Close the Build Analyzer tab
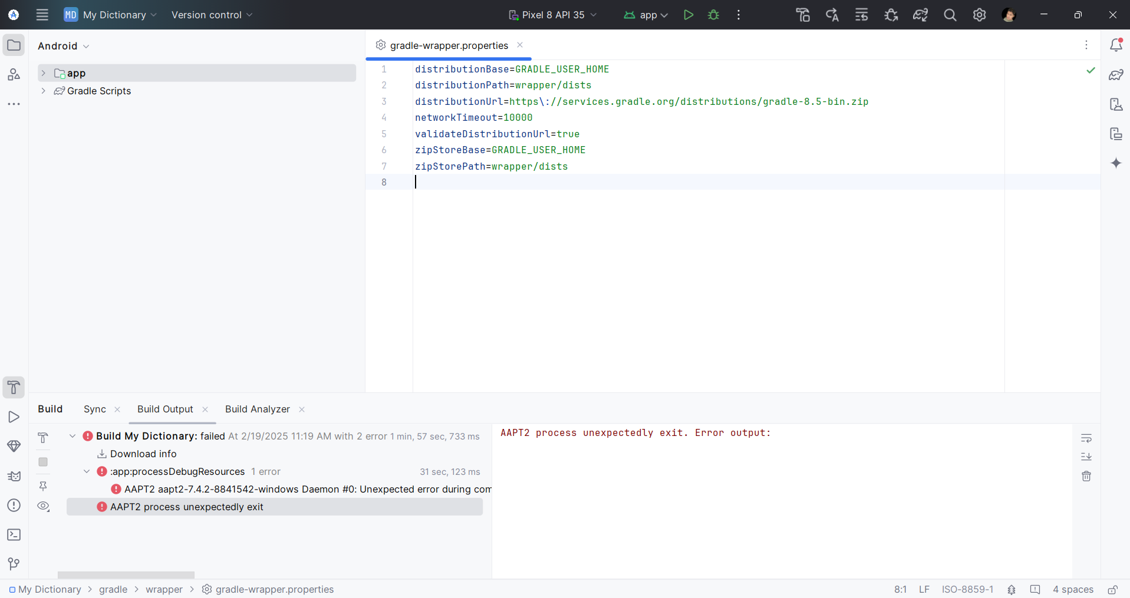1130x598 pixels. (302, 409)
